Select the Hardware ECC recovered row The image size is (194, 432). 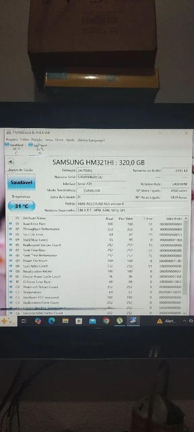(x=96, y=297)
